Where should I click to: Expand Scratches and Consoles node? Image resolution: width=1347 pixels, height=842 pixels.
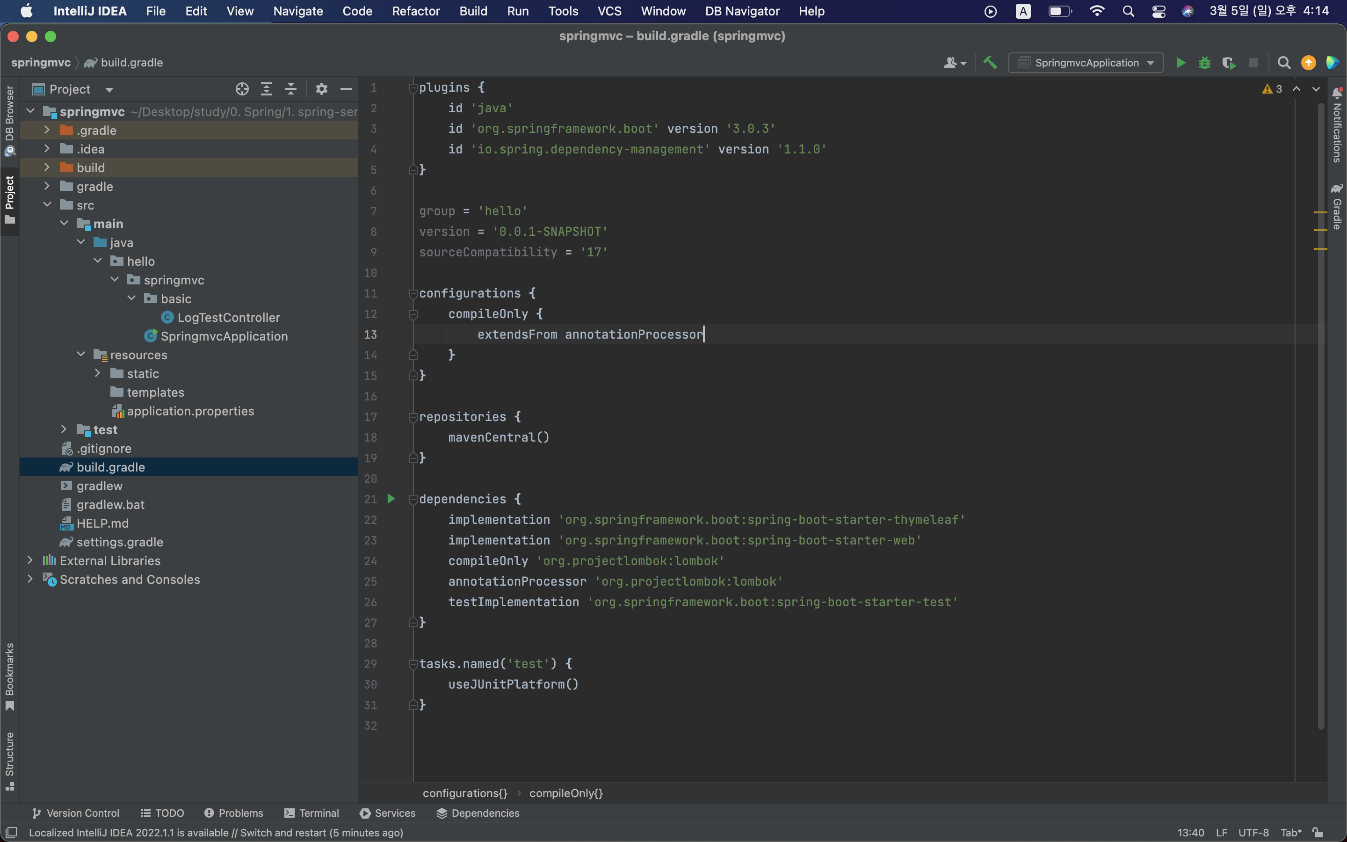(x=30, y=579)
